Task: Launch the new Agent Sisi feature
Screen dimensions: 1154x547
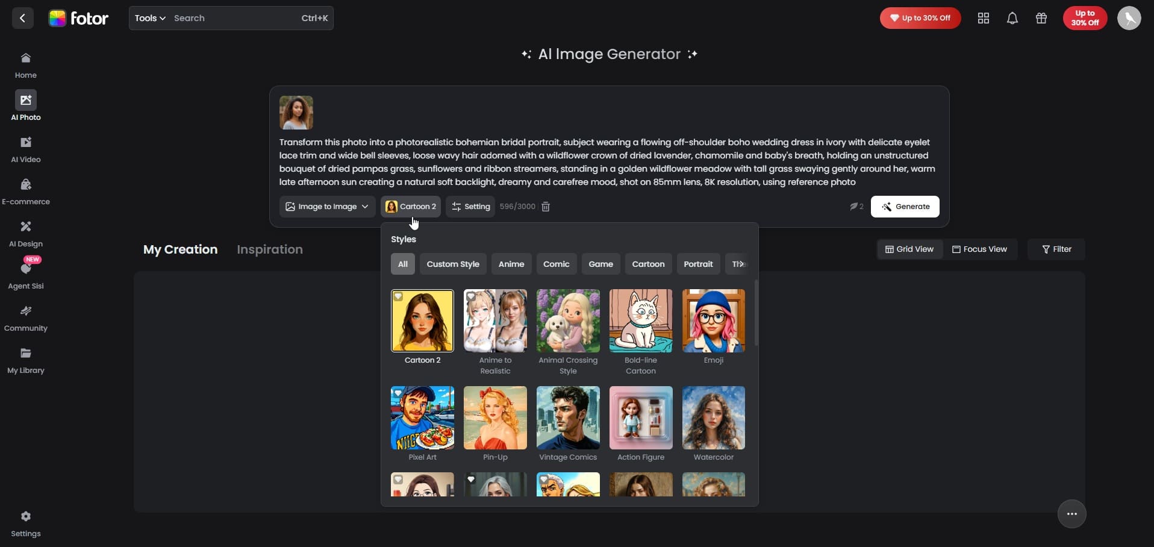Action: pos(25,275)
